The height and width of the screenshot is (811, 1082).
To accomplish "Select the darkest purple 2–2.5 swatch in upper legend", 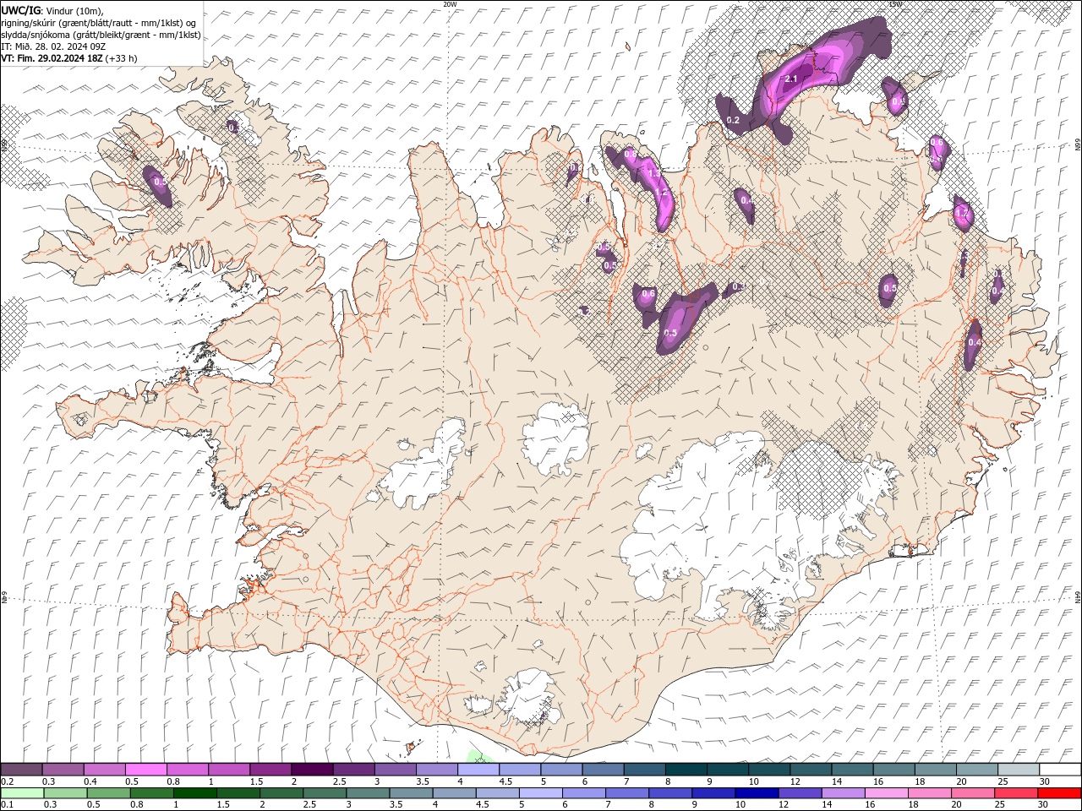I will click(x=312, y=770).
